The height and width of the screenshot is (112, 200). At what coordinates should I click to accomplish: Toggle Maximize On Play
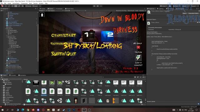click(x=121, y=11)
